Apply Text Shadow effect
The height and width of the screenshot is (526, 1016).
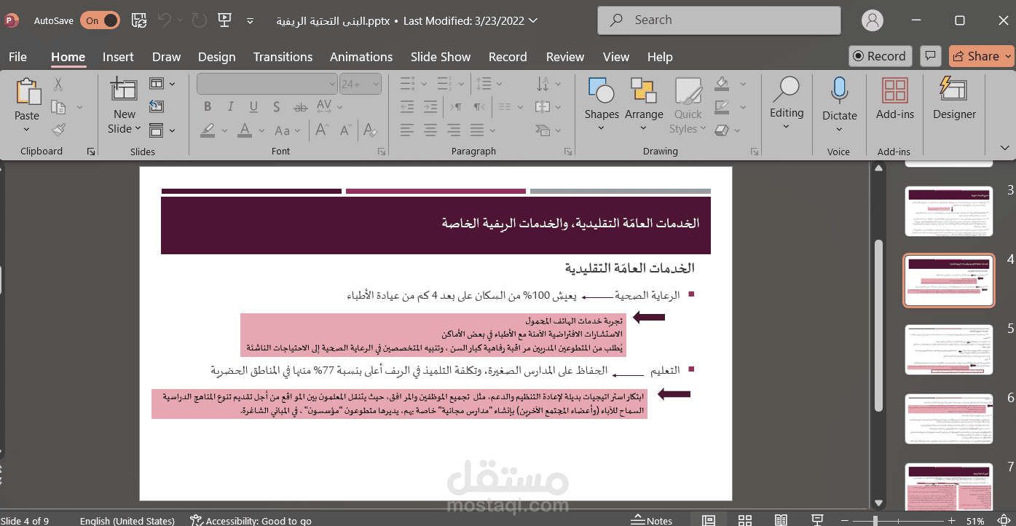pos(277,108)
